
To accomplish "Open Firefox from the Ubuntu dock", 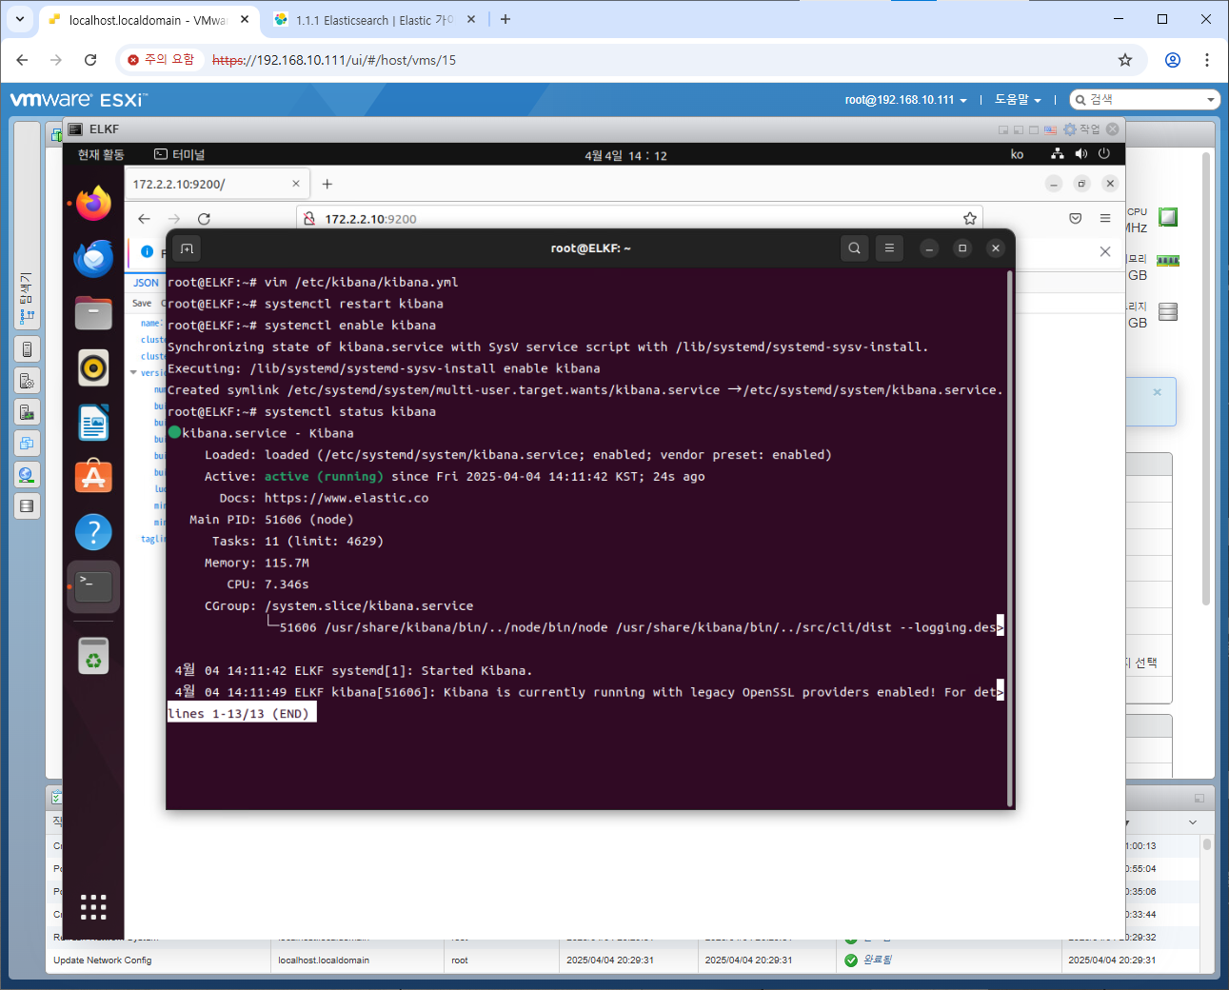I will pyautogui.click(x=93, y=203).
